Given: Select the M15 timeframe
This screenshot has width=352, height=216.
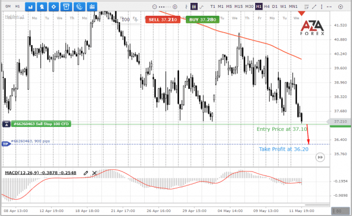Looking at the screenshot, I should click(x=238, y=7).
